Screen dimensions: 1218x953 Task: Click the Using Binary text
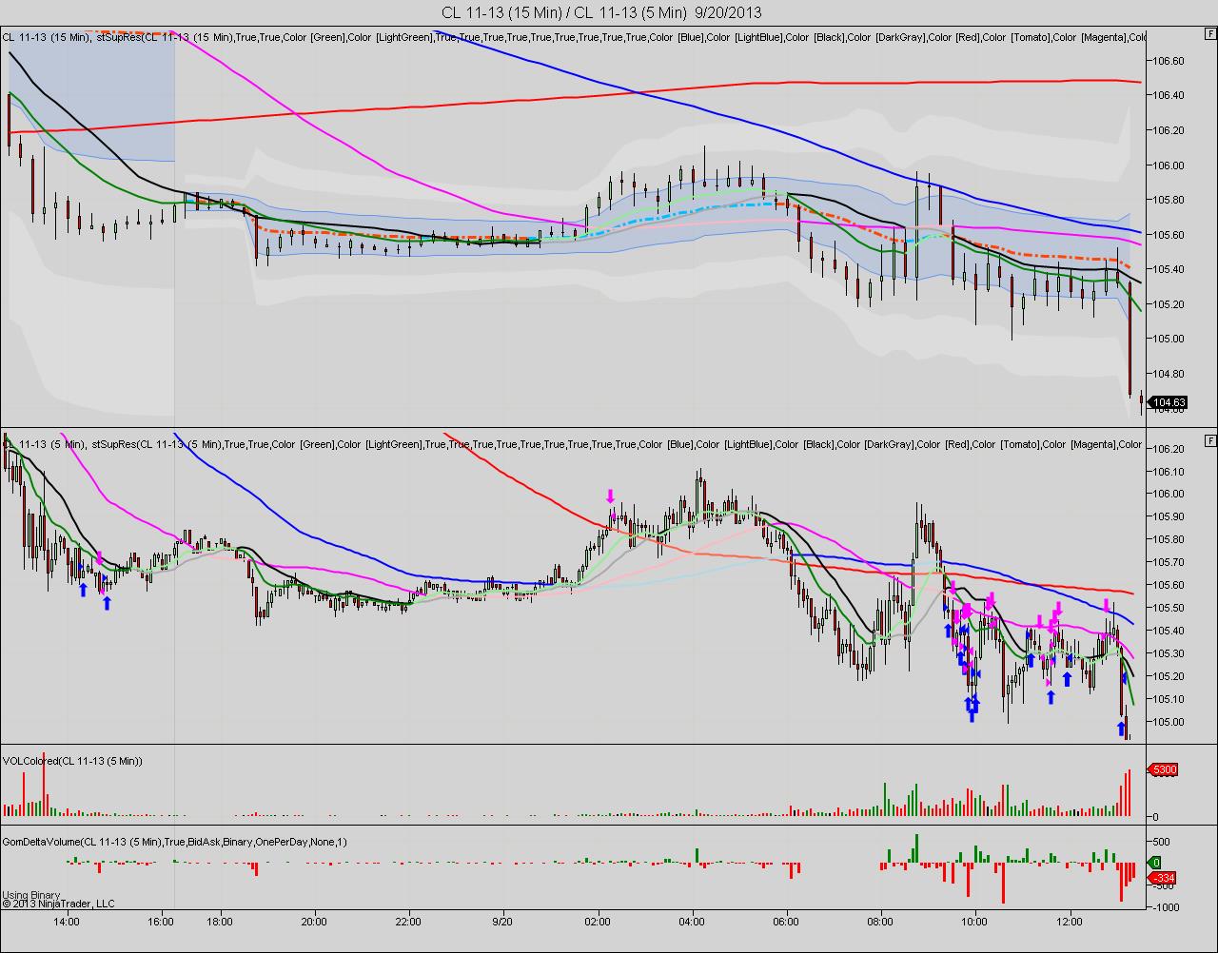coord(30,895)
